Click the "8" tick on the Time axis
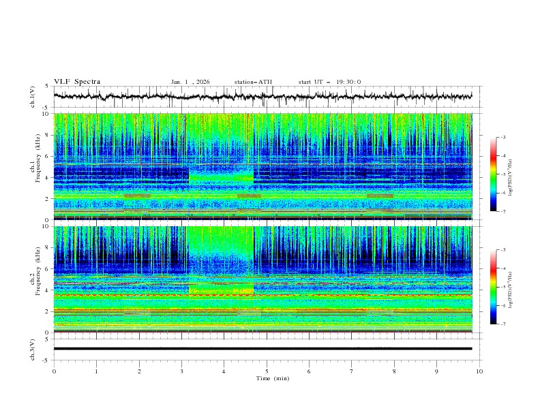This screenshot has width=540, height=417. tap(394, 371)
